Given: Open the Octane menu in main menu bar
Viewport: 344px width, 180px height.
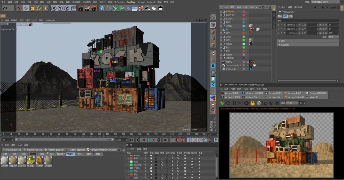Looking at the screenshot, I should click(x=141, y=2).
